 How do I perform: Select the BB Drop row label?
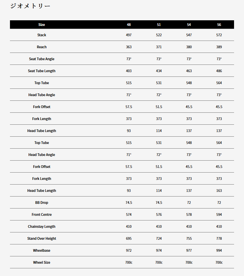[41, 203]
